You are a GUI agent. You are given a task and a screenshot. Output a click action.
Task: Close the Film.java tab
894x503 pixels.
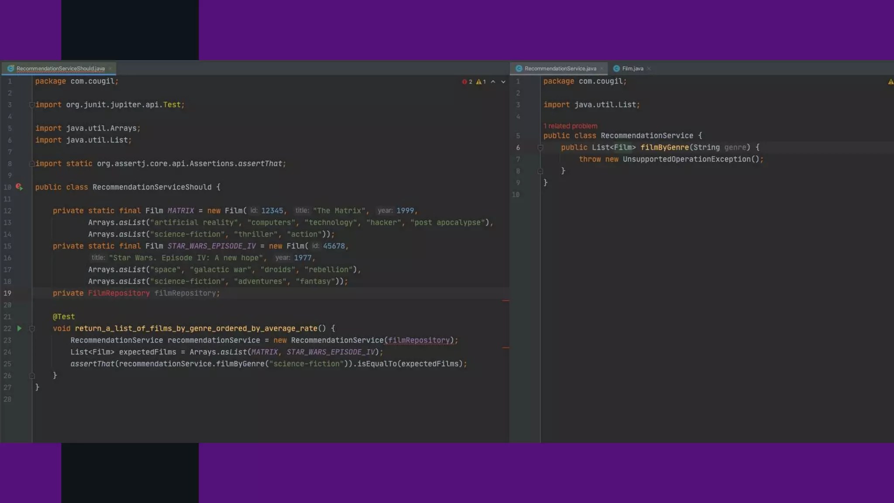coord(649,69)
